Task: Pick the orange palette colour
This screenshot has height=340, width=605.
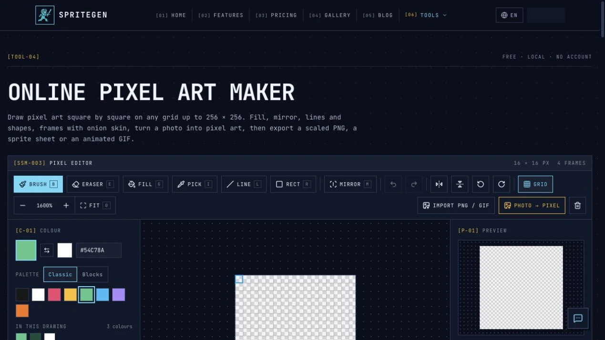Action: coord(22,311)
